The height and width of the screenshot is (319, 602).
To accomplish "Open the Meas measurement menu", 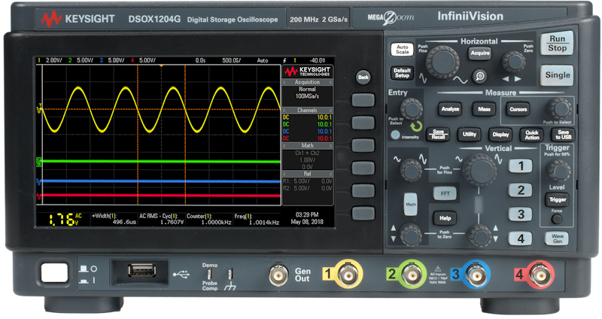I will point(484,109).
